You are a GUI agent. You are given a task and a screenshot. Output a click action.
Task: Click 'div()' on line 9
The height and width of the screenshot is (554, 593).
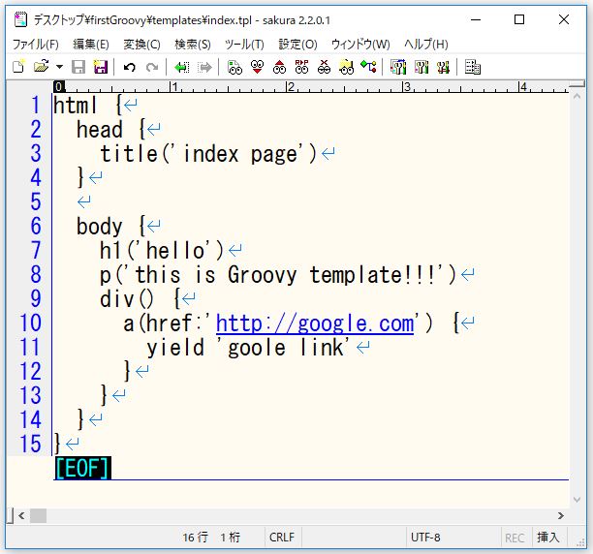tap(127, 299)
